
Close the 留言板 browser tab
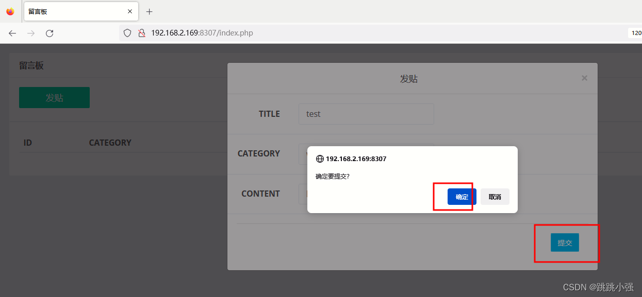coord(130,11)
